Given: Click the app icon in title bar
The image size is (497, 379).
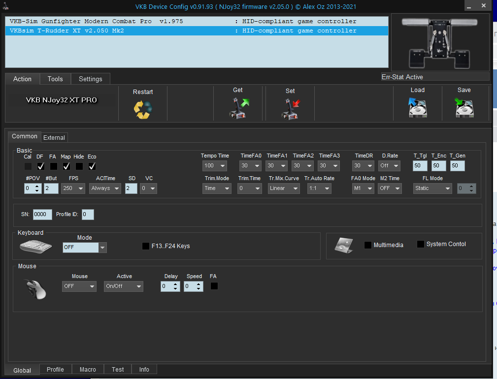Looking at the screenshot, I should 5,6.
